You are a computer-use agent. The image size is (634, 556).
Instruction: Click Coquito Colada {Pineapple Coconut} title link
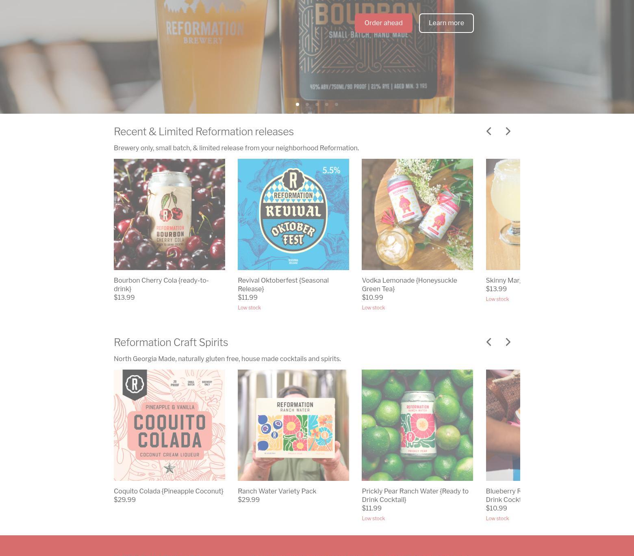coord(169,491)
